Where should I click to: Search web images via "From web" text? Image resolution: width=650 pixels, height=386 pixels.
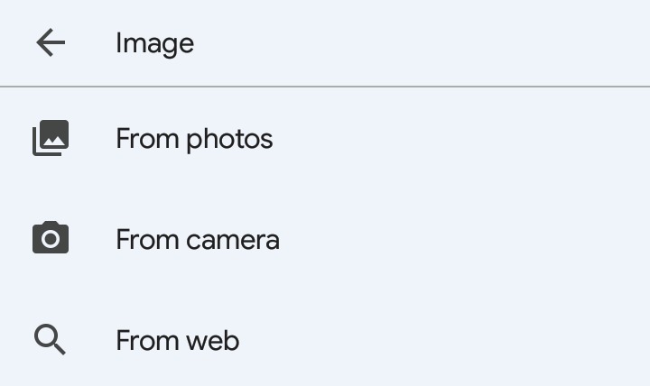(x=177, y=341)
